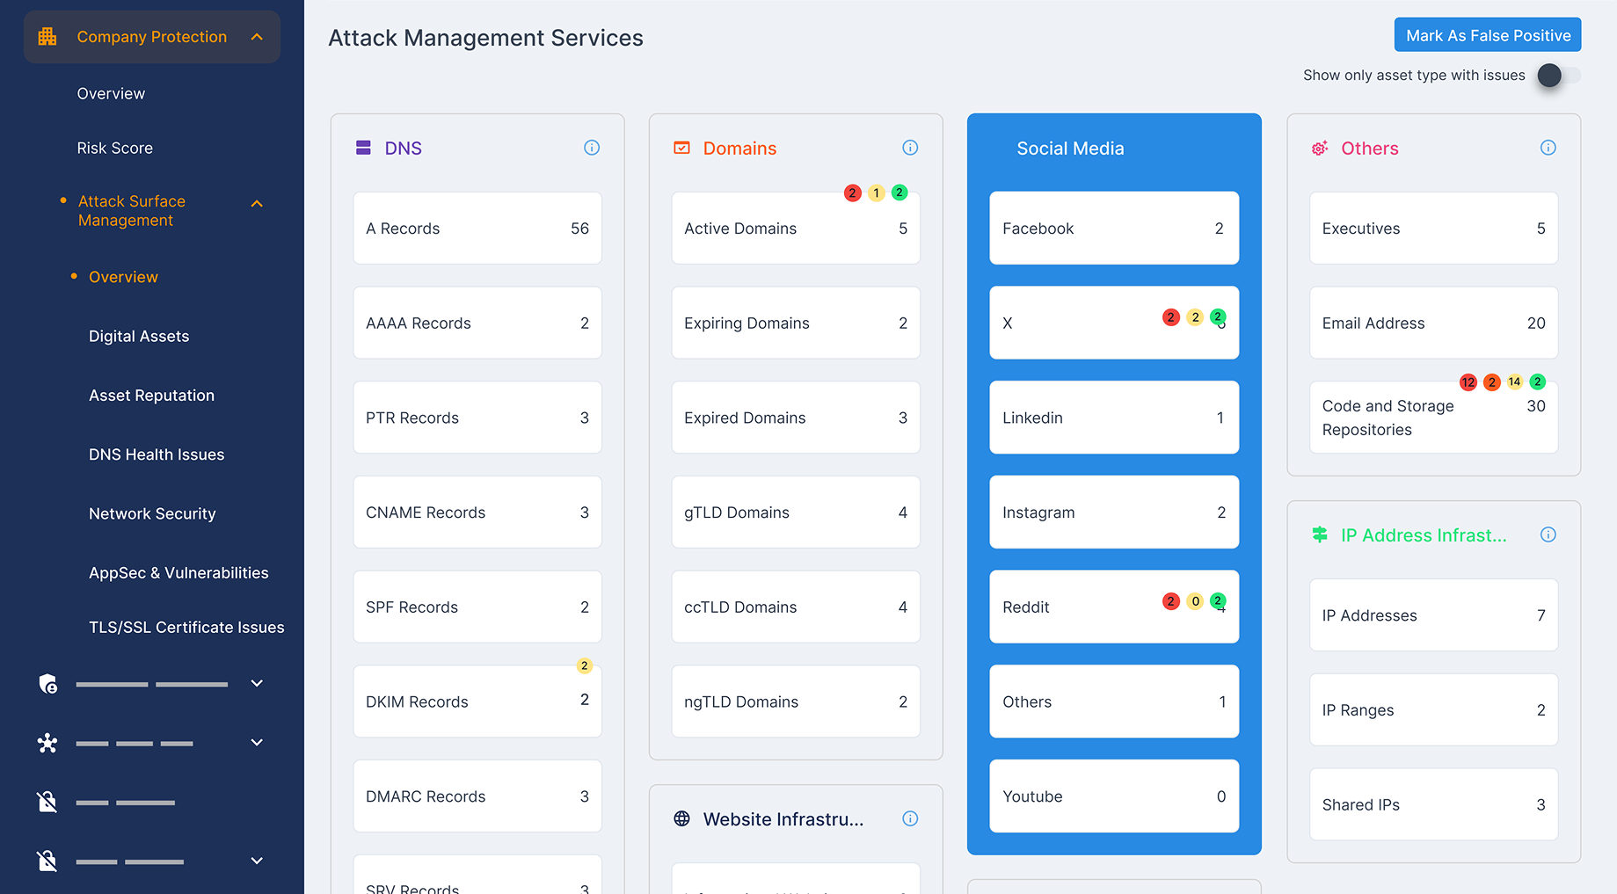
Task: Open the Instagram card
Action: 1114,512
